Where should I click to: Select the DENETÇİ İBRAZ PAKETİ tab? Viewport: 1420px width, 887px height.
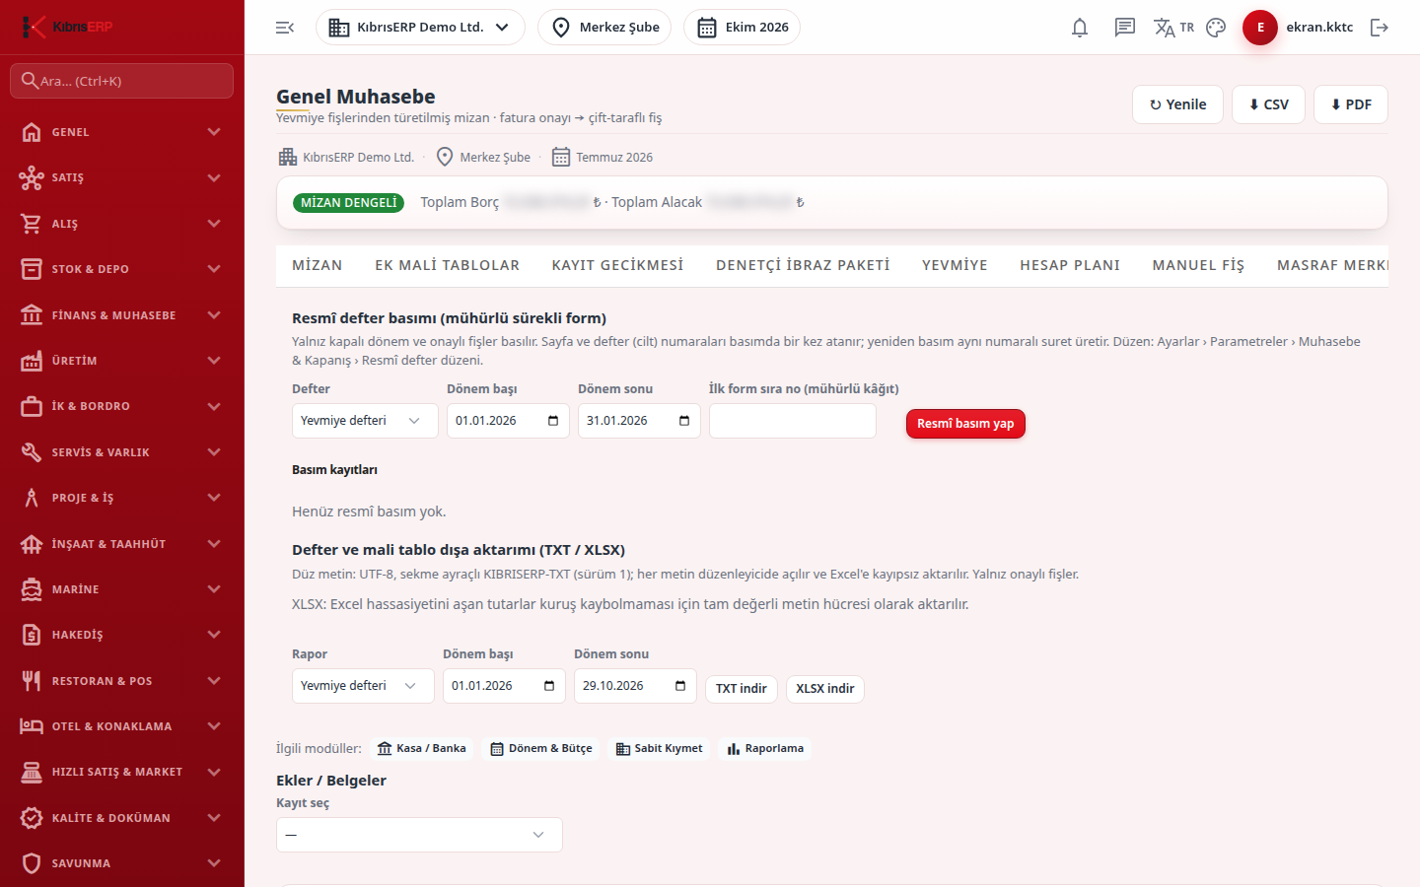point(803,265)
